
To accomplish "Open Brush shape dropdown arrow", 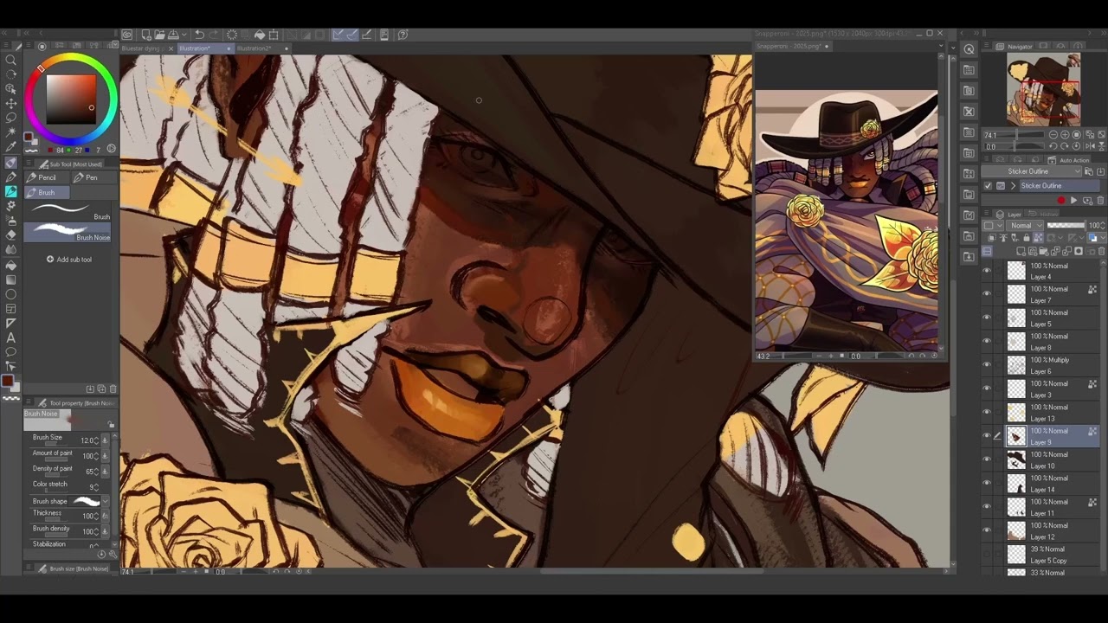I will (x=106, y=501).
